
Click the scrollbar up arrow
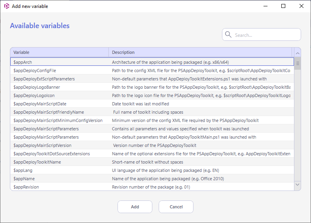[x=298, y=53]
